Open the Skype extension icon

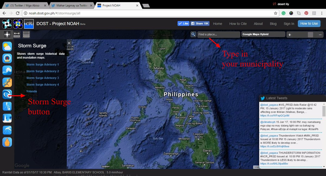[x=299, y=13]
